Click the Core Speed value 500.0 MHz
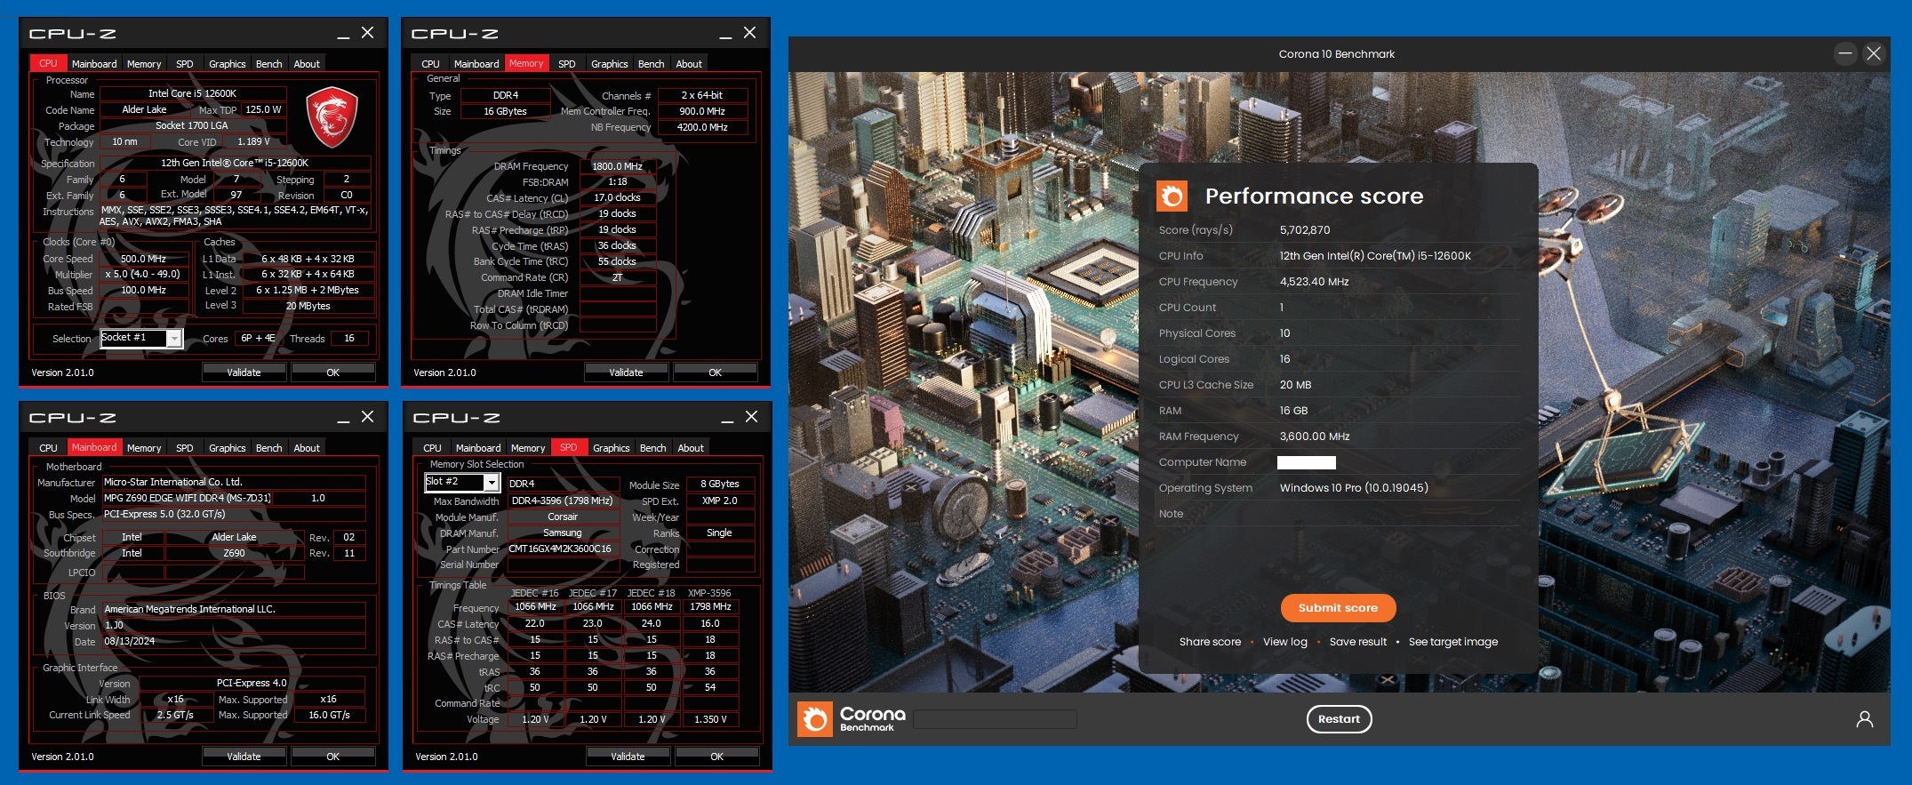 [x=143, y=259]
